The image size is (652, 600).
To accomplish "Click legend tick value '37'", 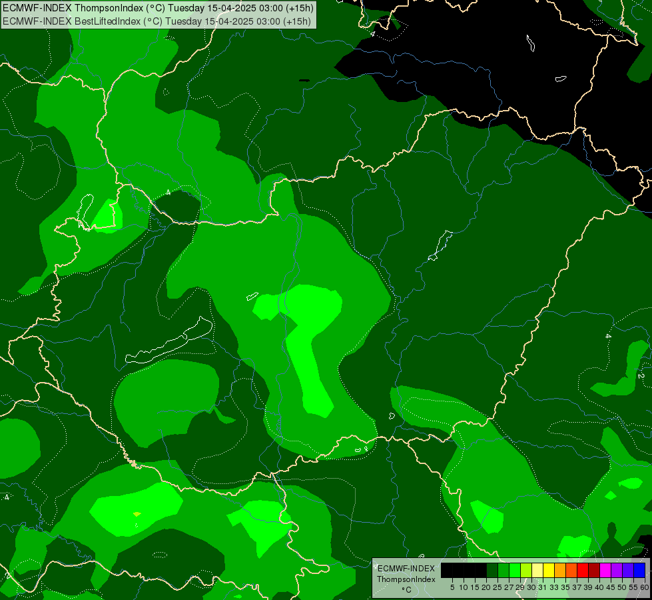I will point(577,587).
